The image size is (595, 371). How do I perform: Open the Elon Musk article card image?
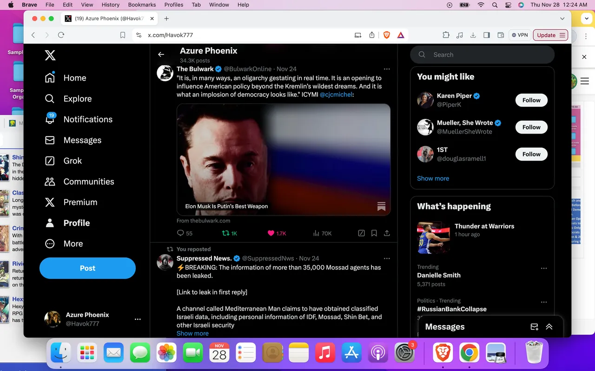coord(284,160)
